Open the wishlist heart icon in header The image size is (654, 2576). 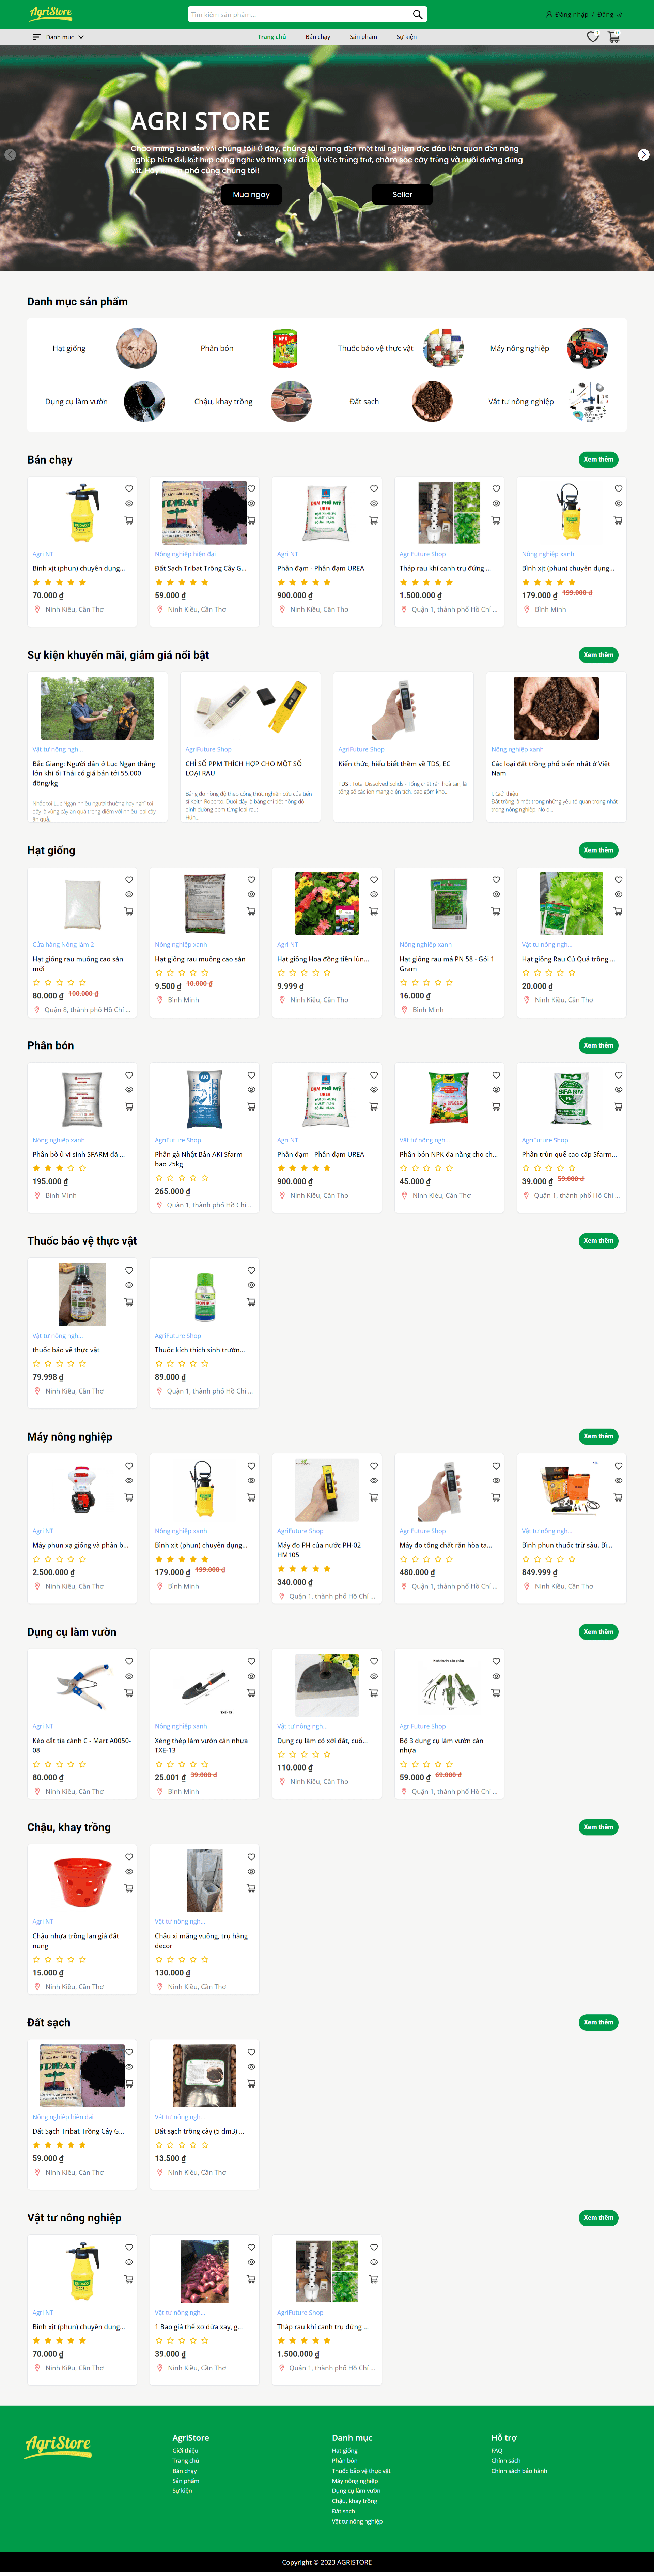click(x=592, y=37)
